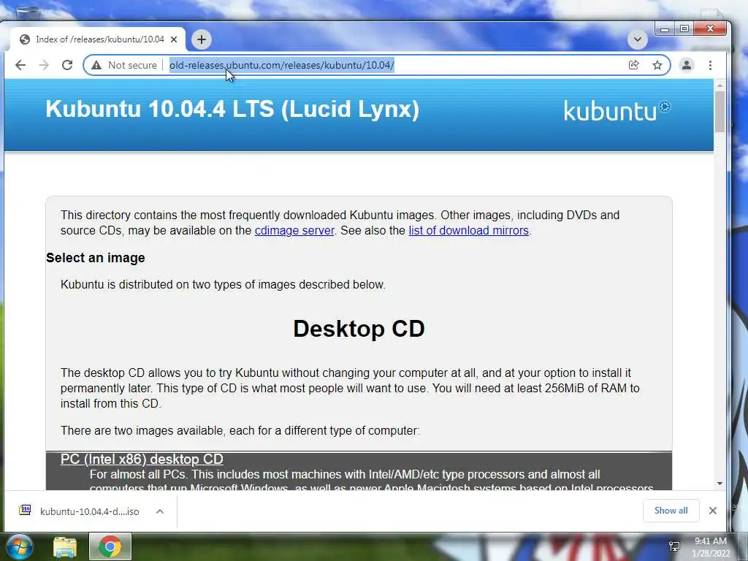Open the list of download mirrors link

pos(468,230)
